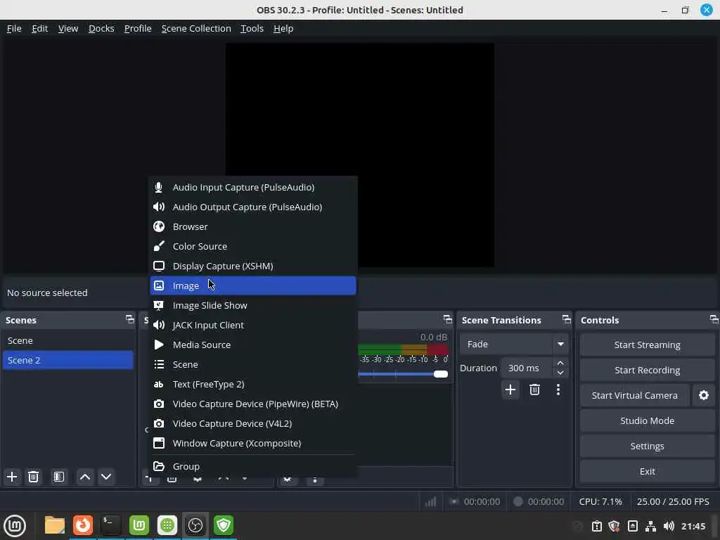
Task: Launch Files manager from taskbar
Action: point(55,525)
